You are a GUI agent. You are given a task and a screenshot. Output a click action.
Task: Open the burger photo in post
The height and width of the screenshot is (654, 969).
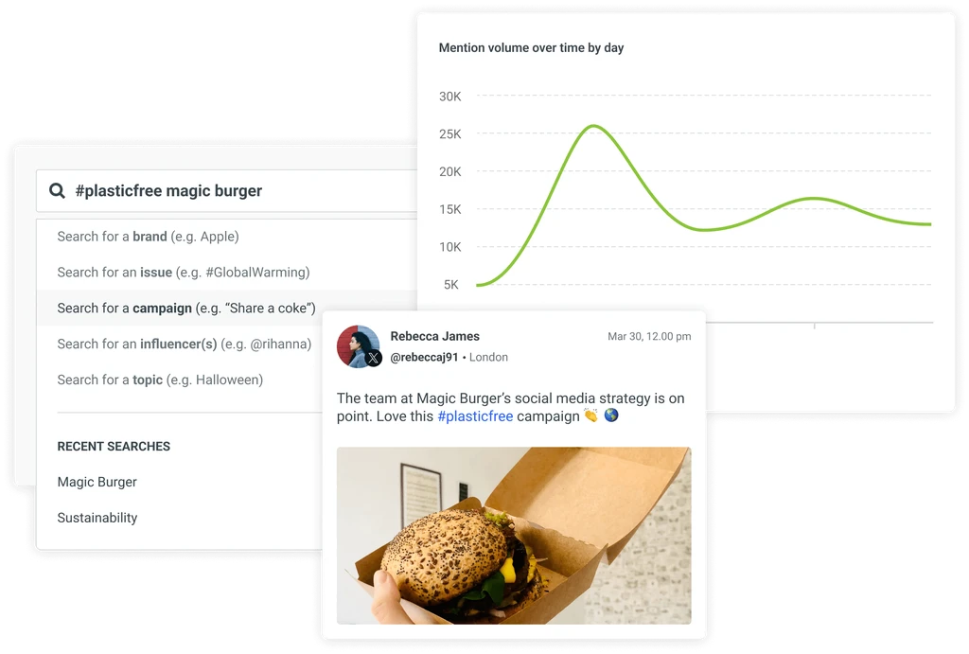tap(514, 536)
